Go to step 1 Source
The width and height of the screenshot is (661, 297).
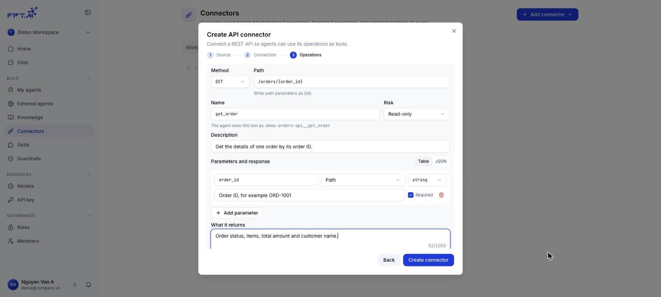(x=219, y=55)
